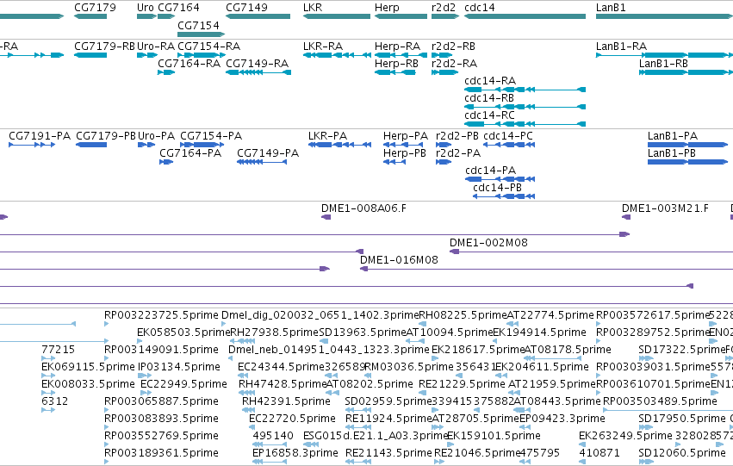Click the CG7149-PA protein label
733x466 pixels.
click(268, 153)
